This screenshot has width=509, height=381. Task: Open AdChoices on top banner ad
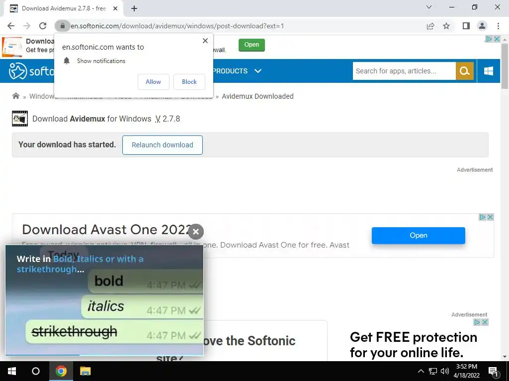coord(489,39)
